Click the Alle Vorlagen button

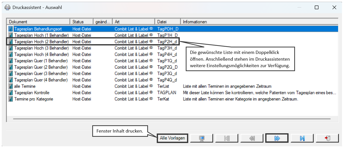coord(172,138)
